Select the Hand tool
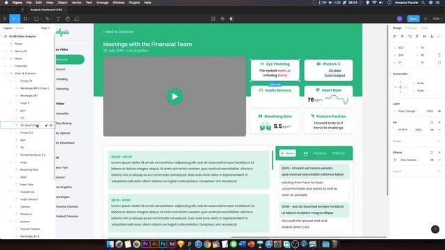This screenshot has width=445, height=250. 67,19
